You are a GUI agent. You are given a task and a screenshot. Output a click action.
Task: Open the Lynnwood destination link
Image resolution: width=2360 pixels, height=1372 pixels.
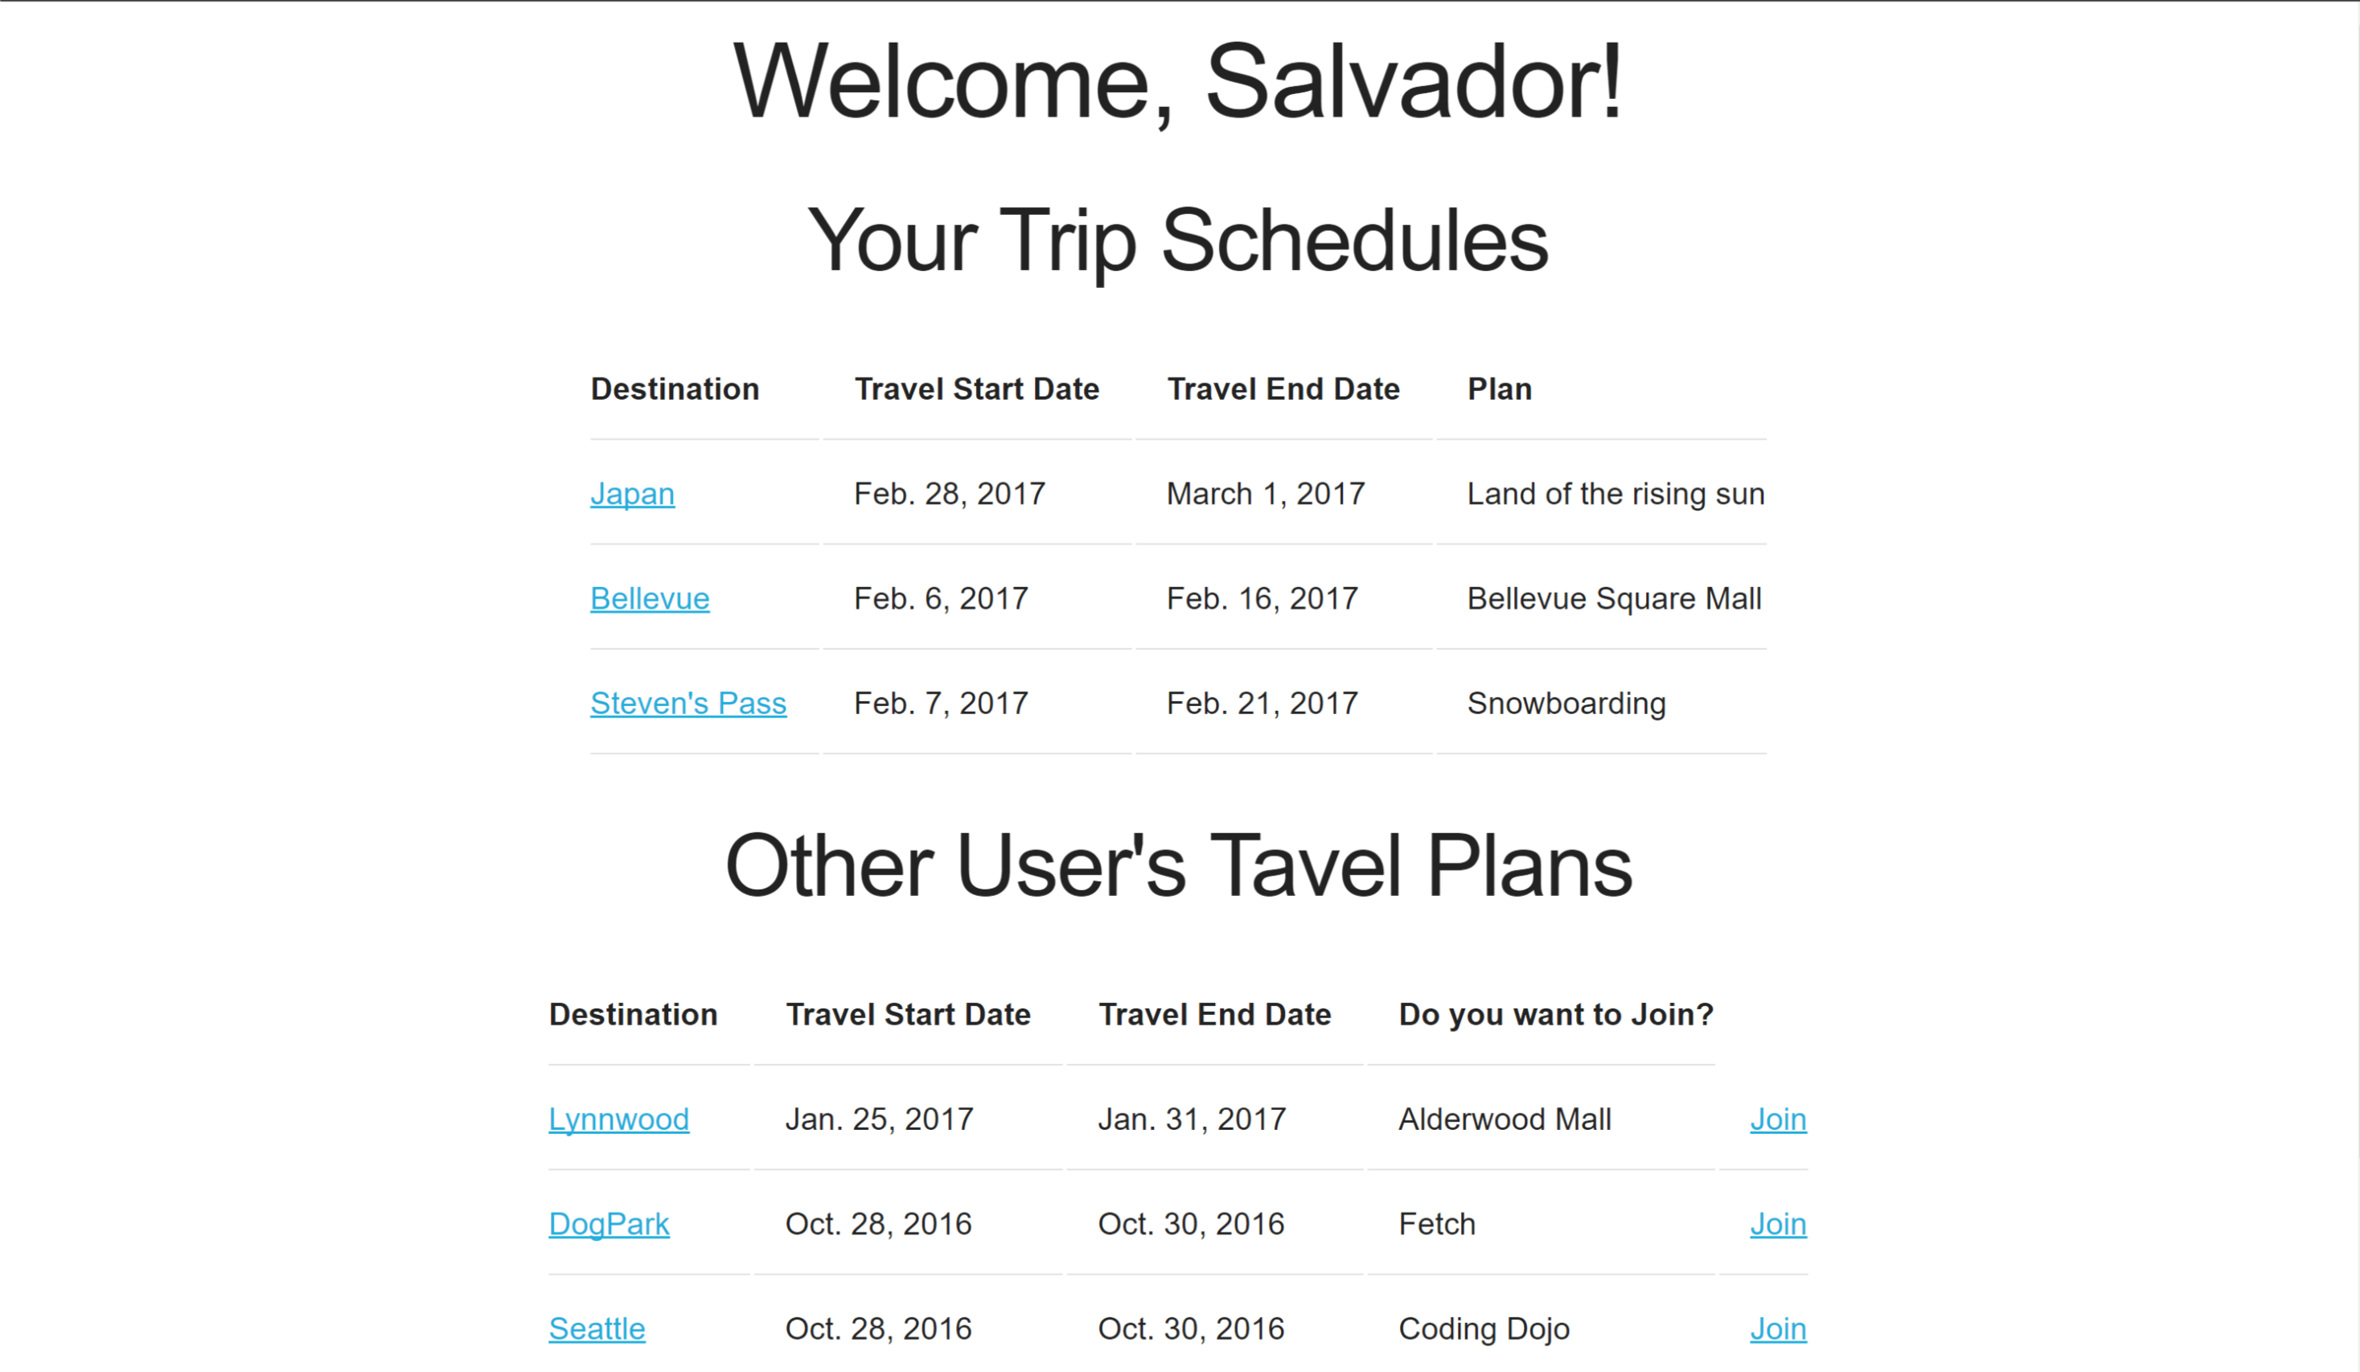(619, 1119)
